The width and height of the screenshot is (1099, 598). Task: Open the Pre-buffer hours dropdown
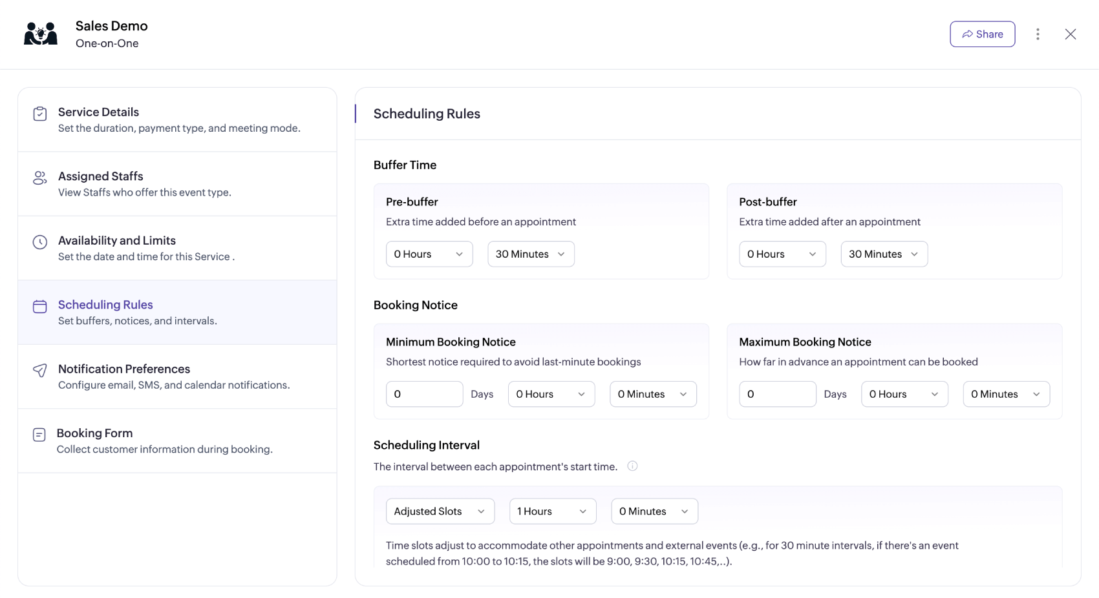pyautogui.click(x=429, y=254)
